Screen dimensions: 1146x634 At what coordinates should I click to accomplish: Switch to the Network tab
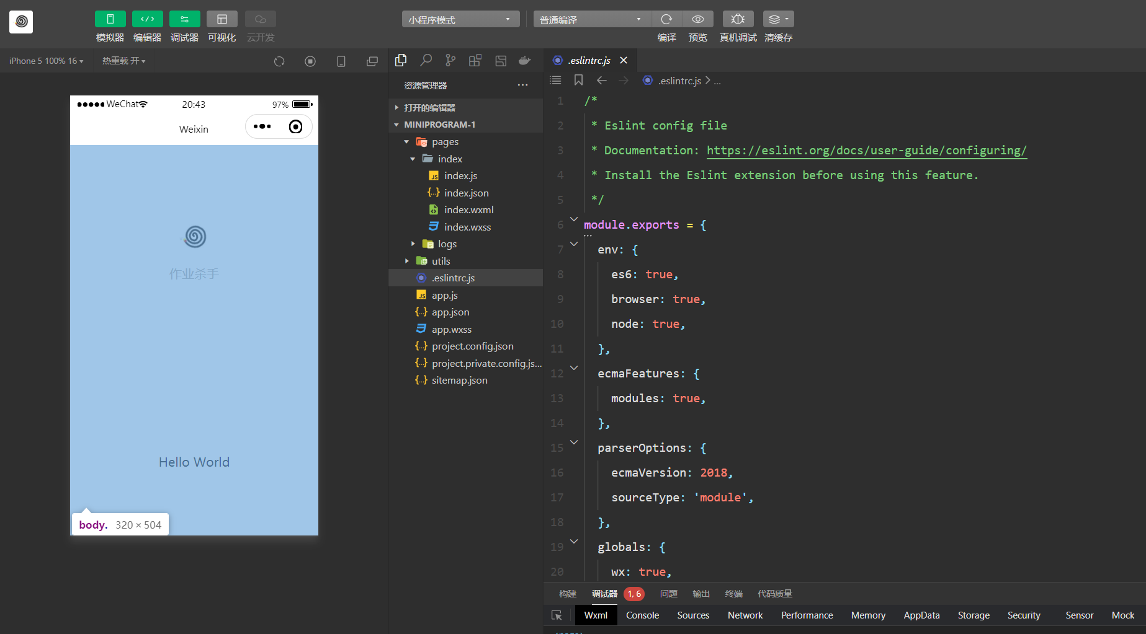click(x=745, y=615)
